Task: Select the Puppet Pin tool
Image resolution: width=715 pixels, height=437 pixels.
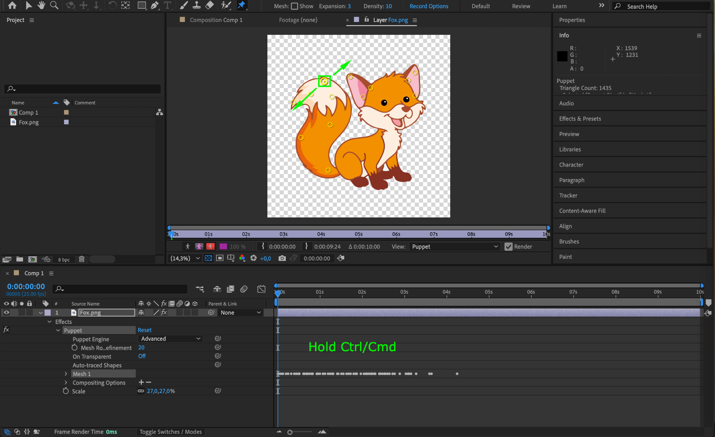Action: coord(241,5)
